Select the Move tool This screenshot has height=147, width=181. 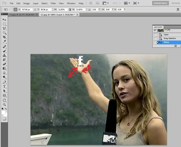pyautogui.click(x=4, y=20)
